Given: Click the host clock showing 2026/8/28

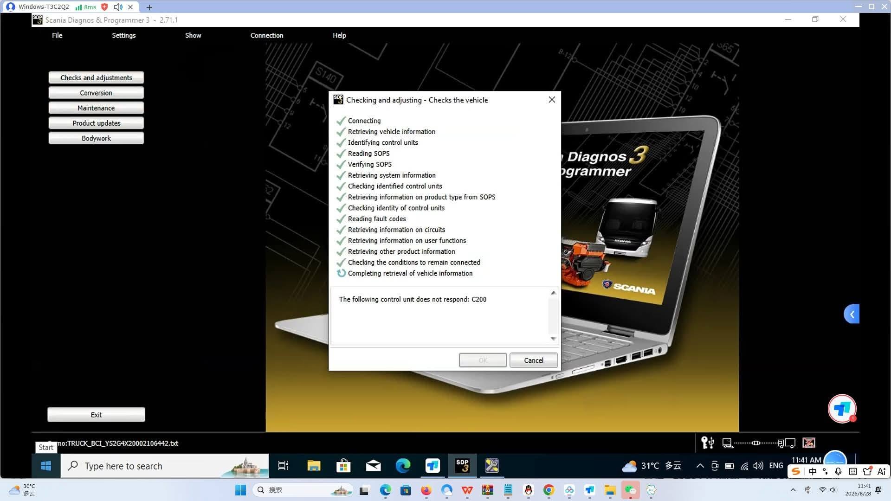Looking at the screenshot, I should point(858,490).
